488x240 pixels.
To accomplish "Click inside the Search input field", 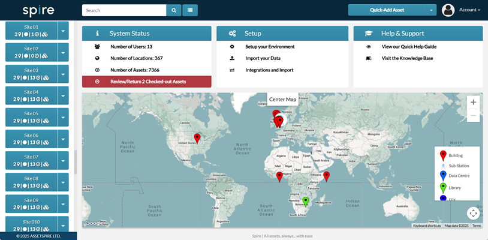I will pyautogui.click(x=123, y=10).
